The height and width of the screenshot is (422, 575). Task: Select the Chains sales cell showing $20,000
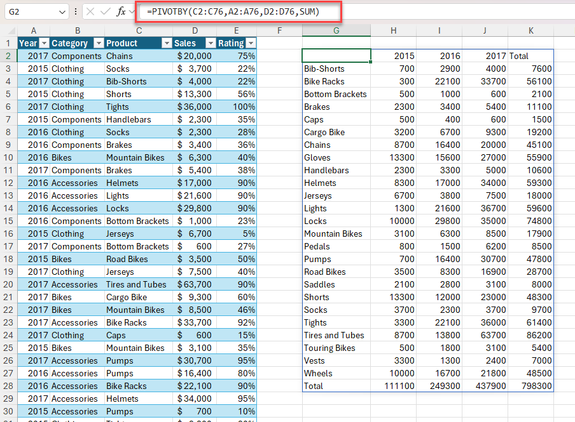click(x=194, y=56)
